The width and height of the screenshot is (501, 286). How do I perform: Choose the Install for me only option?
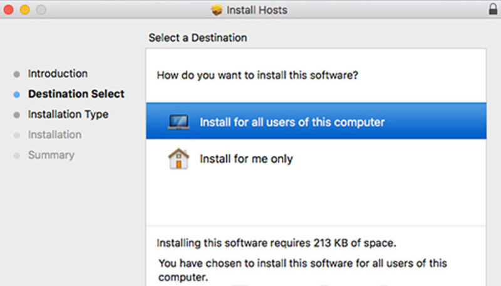coord(246,159)
